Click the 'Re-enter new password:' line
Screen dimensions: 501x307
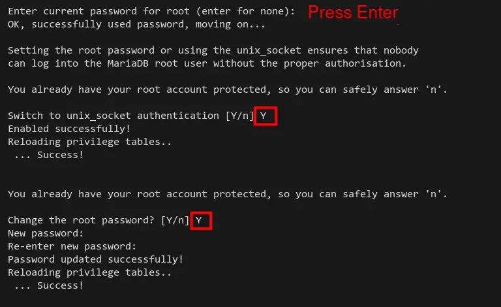click(x=72, y=246)
